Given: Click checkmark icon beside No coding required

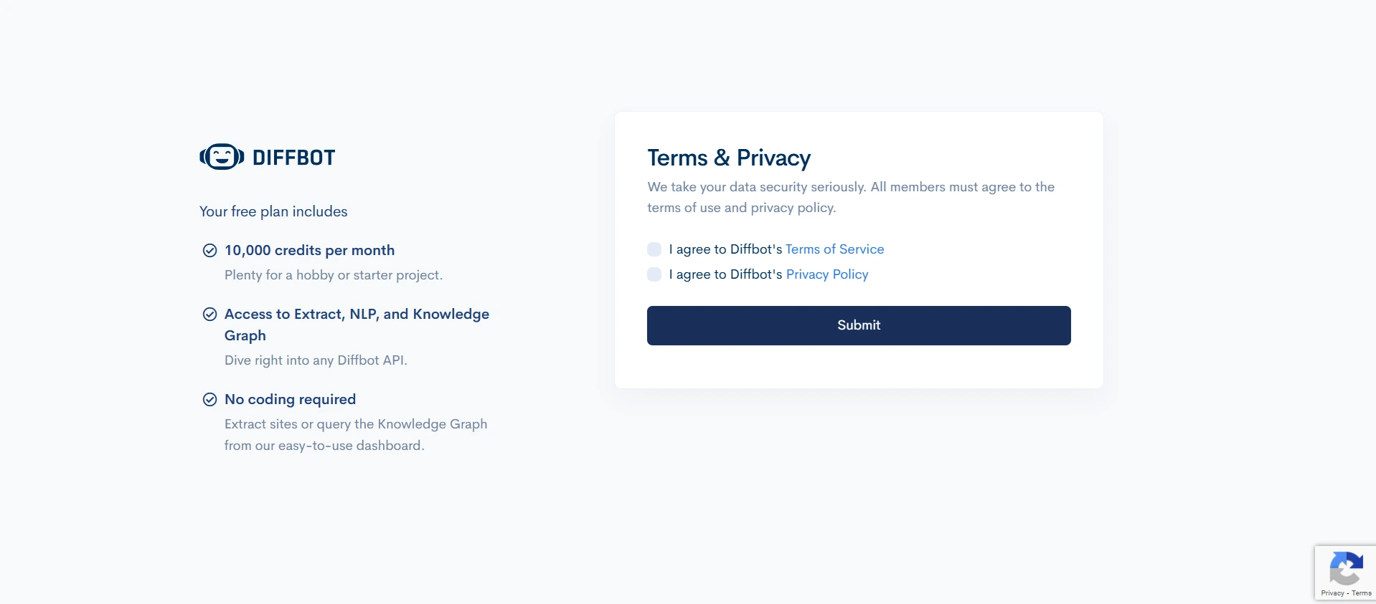Looking at the screenshot, I should pyautogui.click(x=209, y=399).
